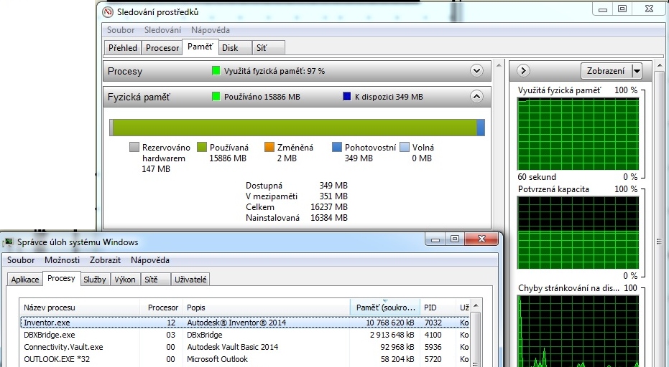
Task: Select the Connectivity.Vault.exe process row
Action: click(x=245, y=347)
